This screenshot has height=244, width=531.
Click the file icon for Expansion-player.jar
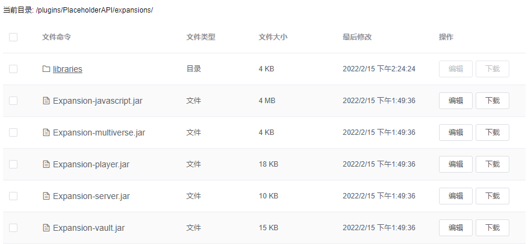[x=46, y=164]
